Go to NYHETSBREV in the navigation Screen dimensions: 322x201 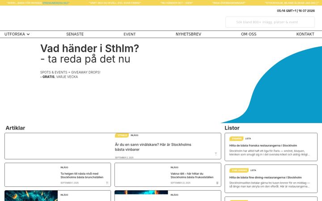tap(188, 34)
